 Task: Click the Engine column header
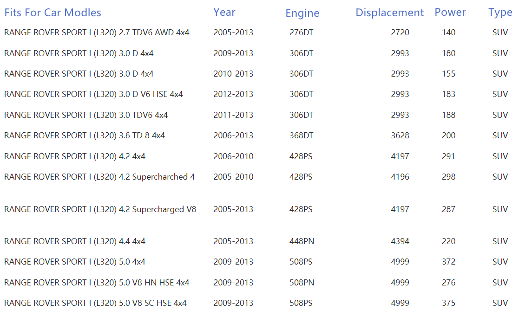pos(302,13)
